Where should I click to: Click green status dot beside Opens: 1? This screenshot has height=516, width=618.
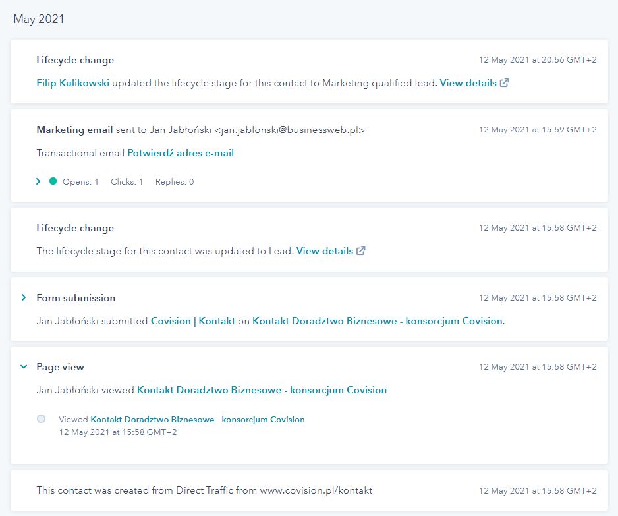pos(53,181)
